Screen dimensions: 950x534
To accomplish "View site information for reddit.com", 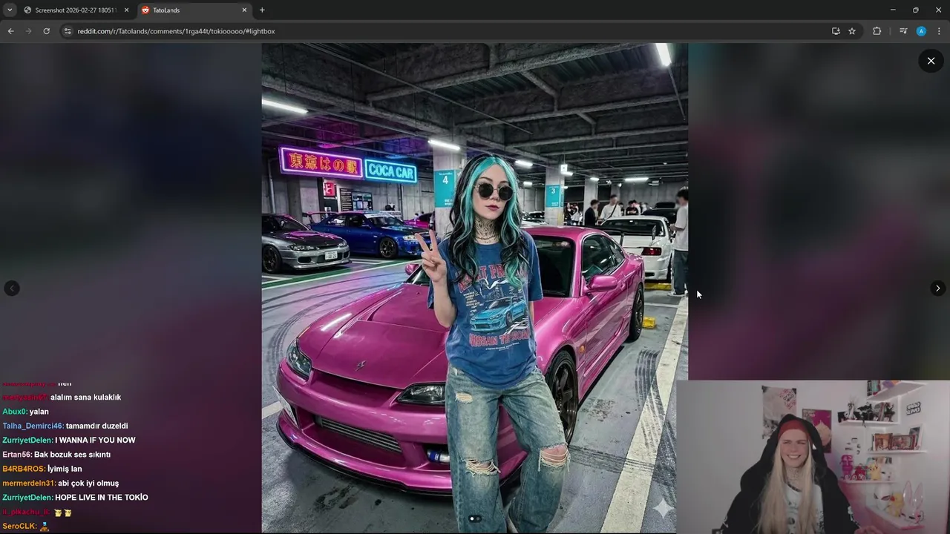I will [68, 31].
